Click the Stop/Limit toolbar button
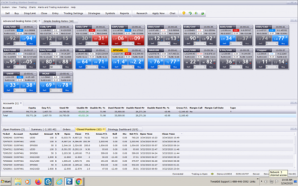The width and height of the screenshot is (298, 186). tap(30, 13)
